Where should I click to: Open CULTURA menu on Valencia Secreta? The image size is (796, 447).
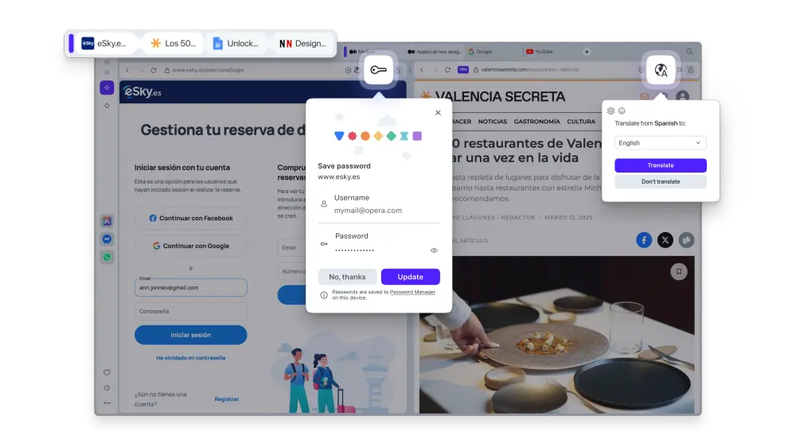pyautogui.click(x=581, y=122)
